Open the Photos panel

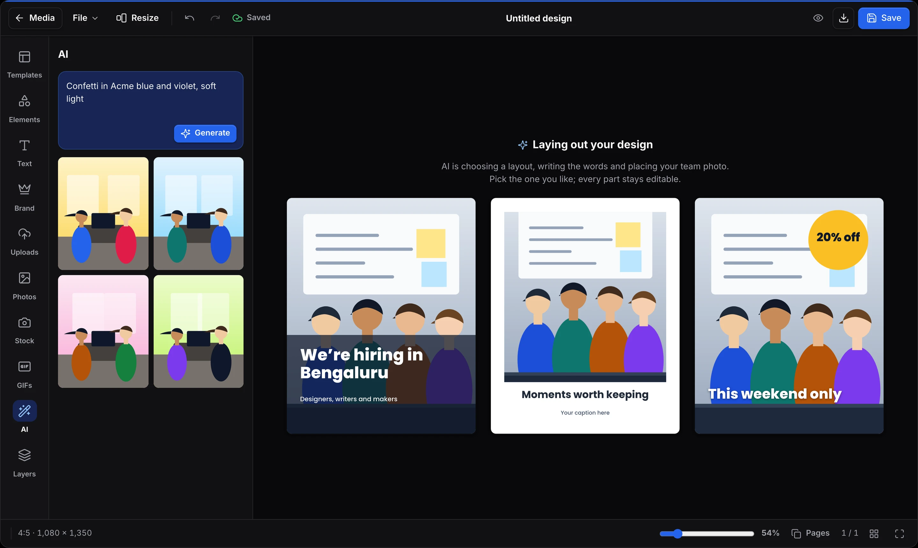point(24,286)
